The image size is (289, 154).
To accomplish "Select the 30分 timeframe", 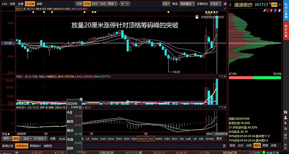I will point(103,4).
